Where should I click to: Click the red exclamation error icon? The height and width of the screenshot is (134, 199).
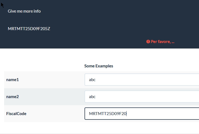(148, 42)
